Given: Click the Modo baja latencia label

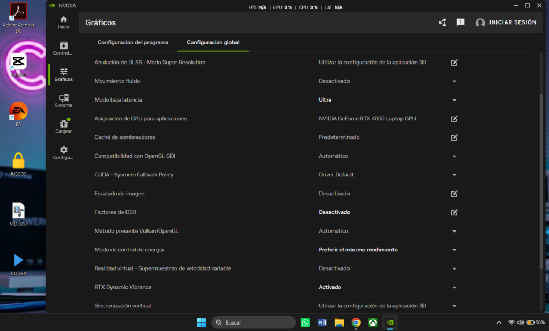Looking at the screenshot, I should point(118,100).
